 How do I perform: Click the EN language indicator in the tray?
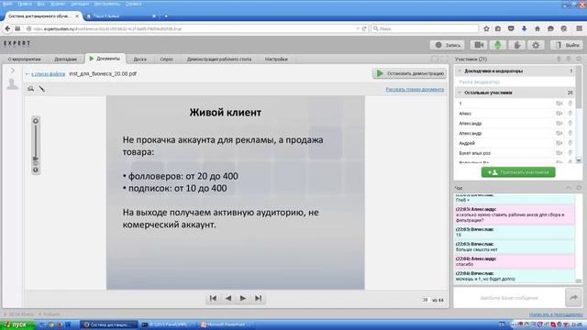click(x=503, y=324)
